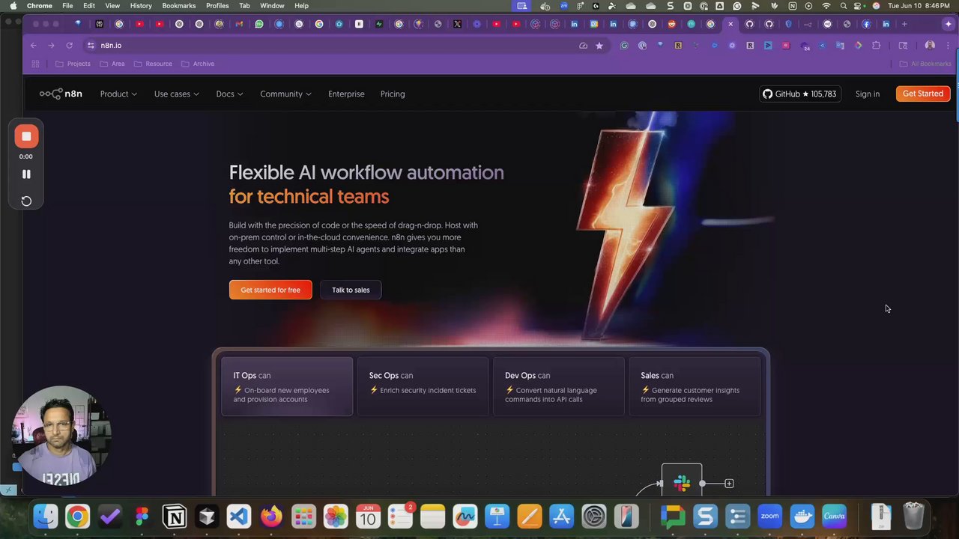Viewport: 959px width, 539px height.
Task: Select the Sec Ops use case tab
Action: (423, 386)
